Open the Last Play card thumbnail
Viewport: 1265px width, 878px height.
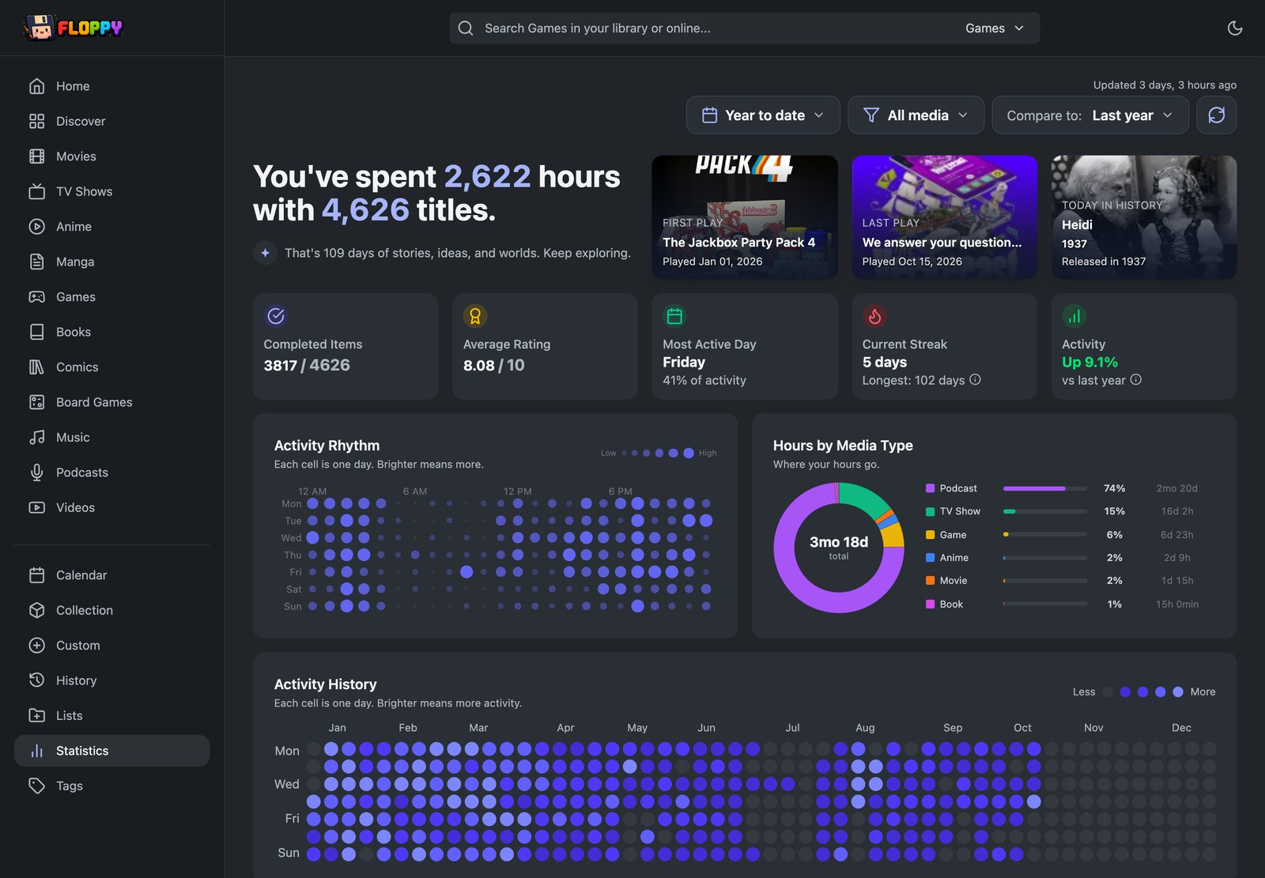(945, 217)
